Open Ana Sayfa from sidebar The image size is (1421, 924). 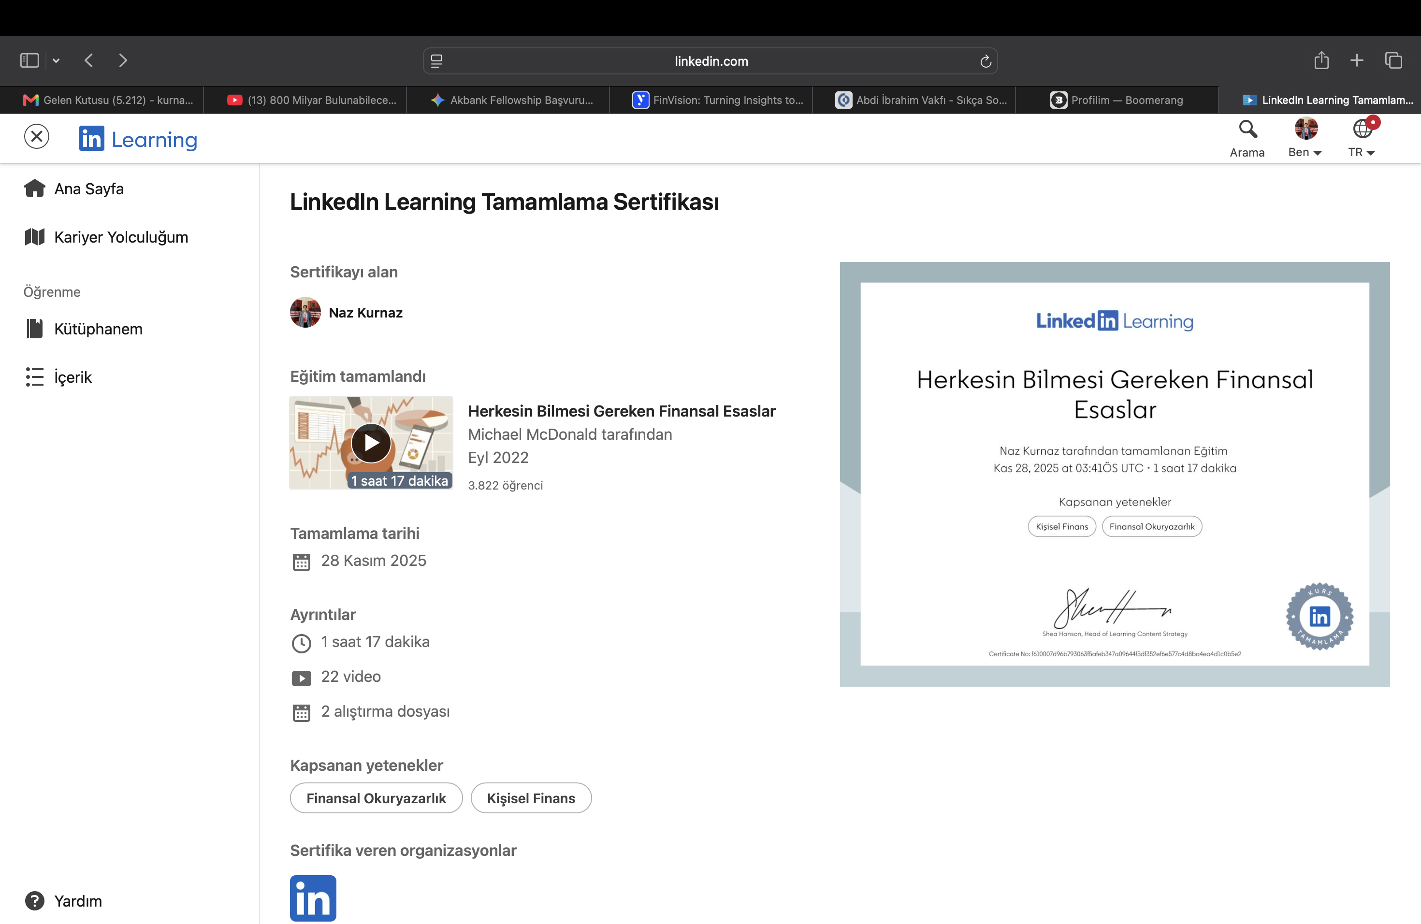pyautogui.click(x=74, y=188)
